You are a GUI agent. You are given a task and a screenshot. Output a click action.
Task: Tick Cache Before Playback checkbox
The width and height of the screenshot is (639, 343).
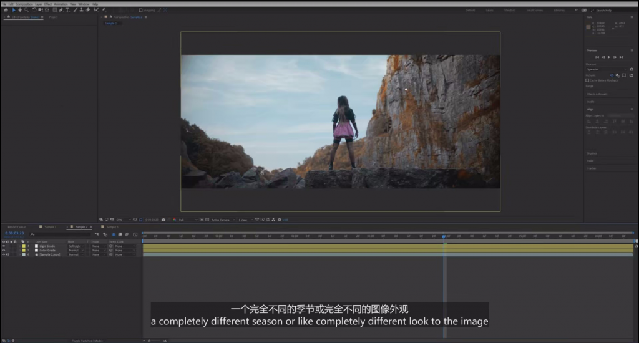[587, 80]
